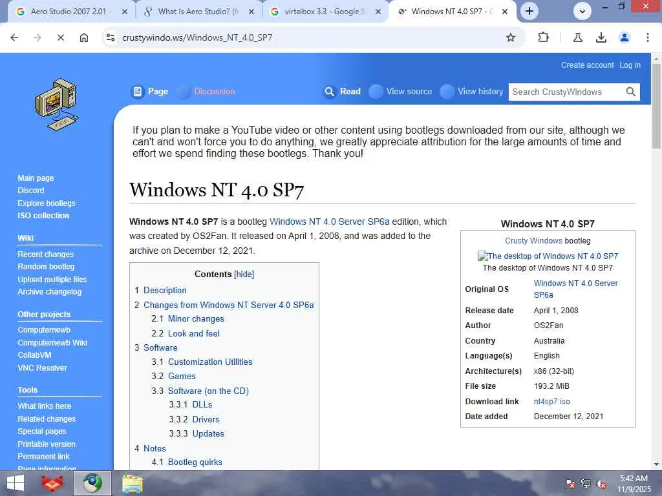Viewport: 662px width, 496px height.
Task: Open the Windows Start button
Action: (x=16, y=483)
